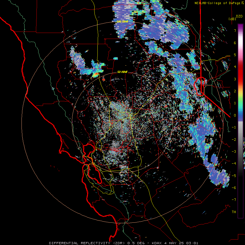Click the -2 value on color scale
The height and width of the screenshot is (245, 245).
point(234,139)
